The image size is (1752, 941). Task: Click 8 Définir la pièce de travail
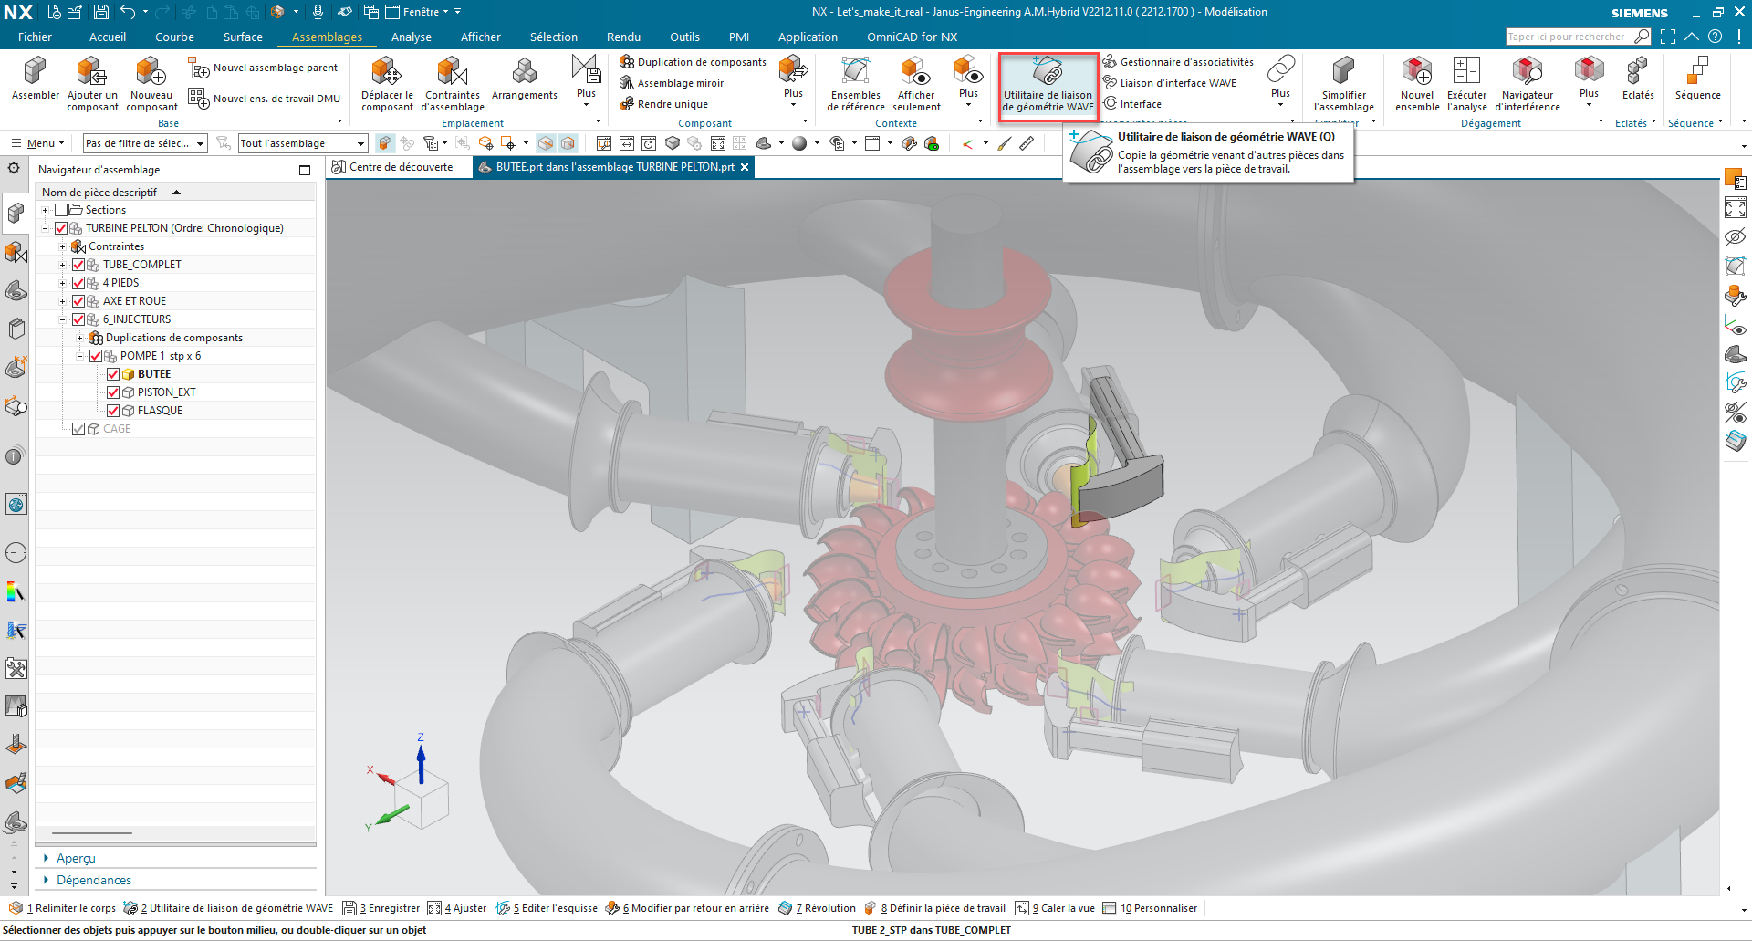tap(934, 908)
